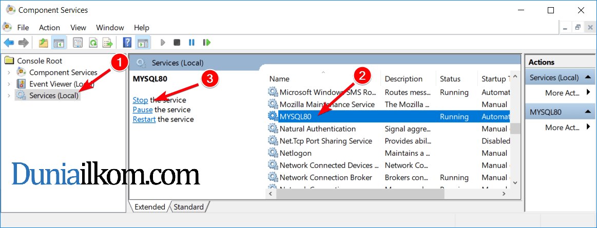
Task: Click the Console Root folder icon
Action: click(x=10, y=61)
